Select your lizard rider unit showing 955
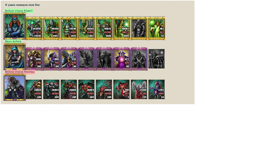Image resolution: width=254 pixels, height=143 pixels. pyautogui.click(x=69, y=59)
